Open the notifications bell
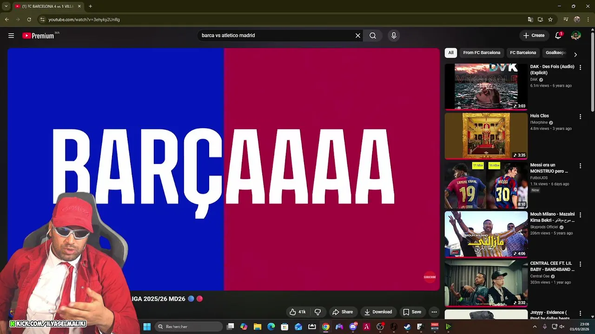 click(x=558, y=35)
